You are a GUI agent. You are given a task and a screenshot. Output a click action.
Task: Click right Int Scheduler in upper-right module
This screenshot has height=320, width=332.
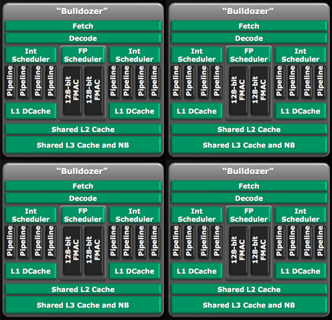coord(301,55)
